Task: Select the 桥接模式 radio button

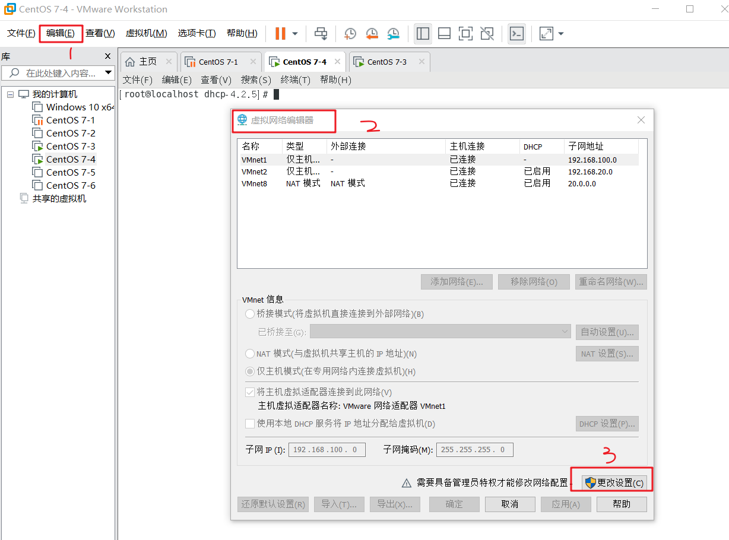Action: 250,314
